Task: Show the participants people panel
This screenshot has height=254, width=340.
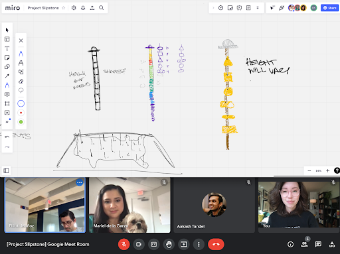Action: (x=304, y=244)
